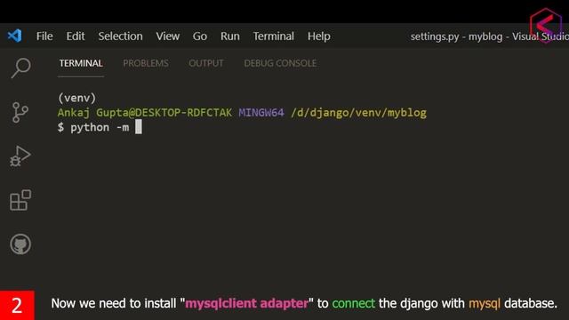Open the Run and Debug view

[x=20, y=156]
